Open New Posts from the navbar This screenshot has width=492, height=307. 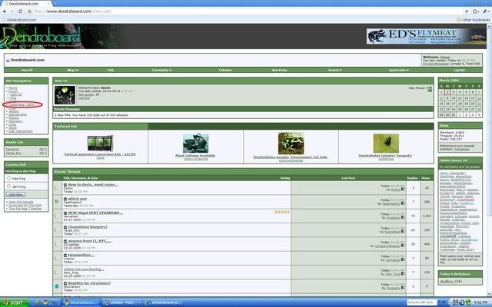[x=280, y=70]
